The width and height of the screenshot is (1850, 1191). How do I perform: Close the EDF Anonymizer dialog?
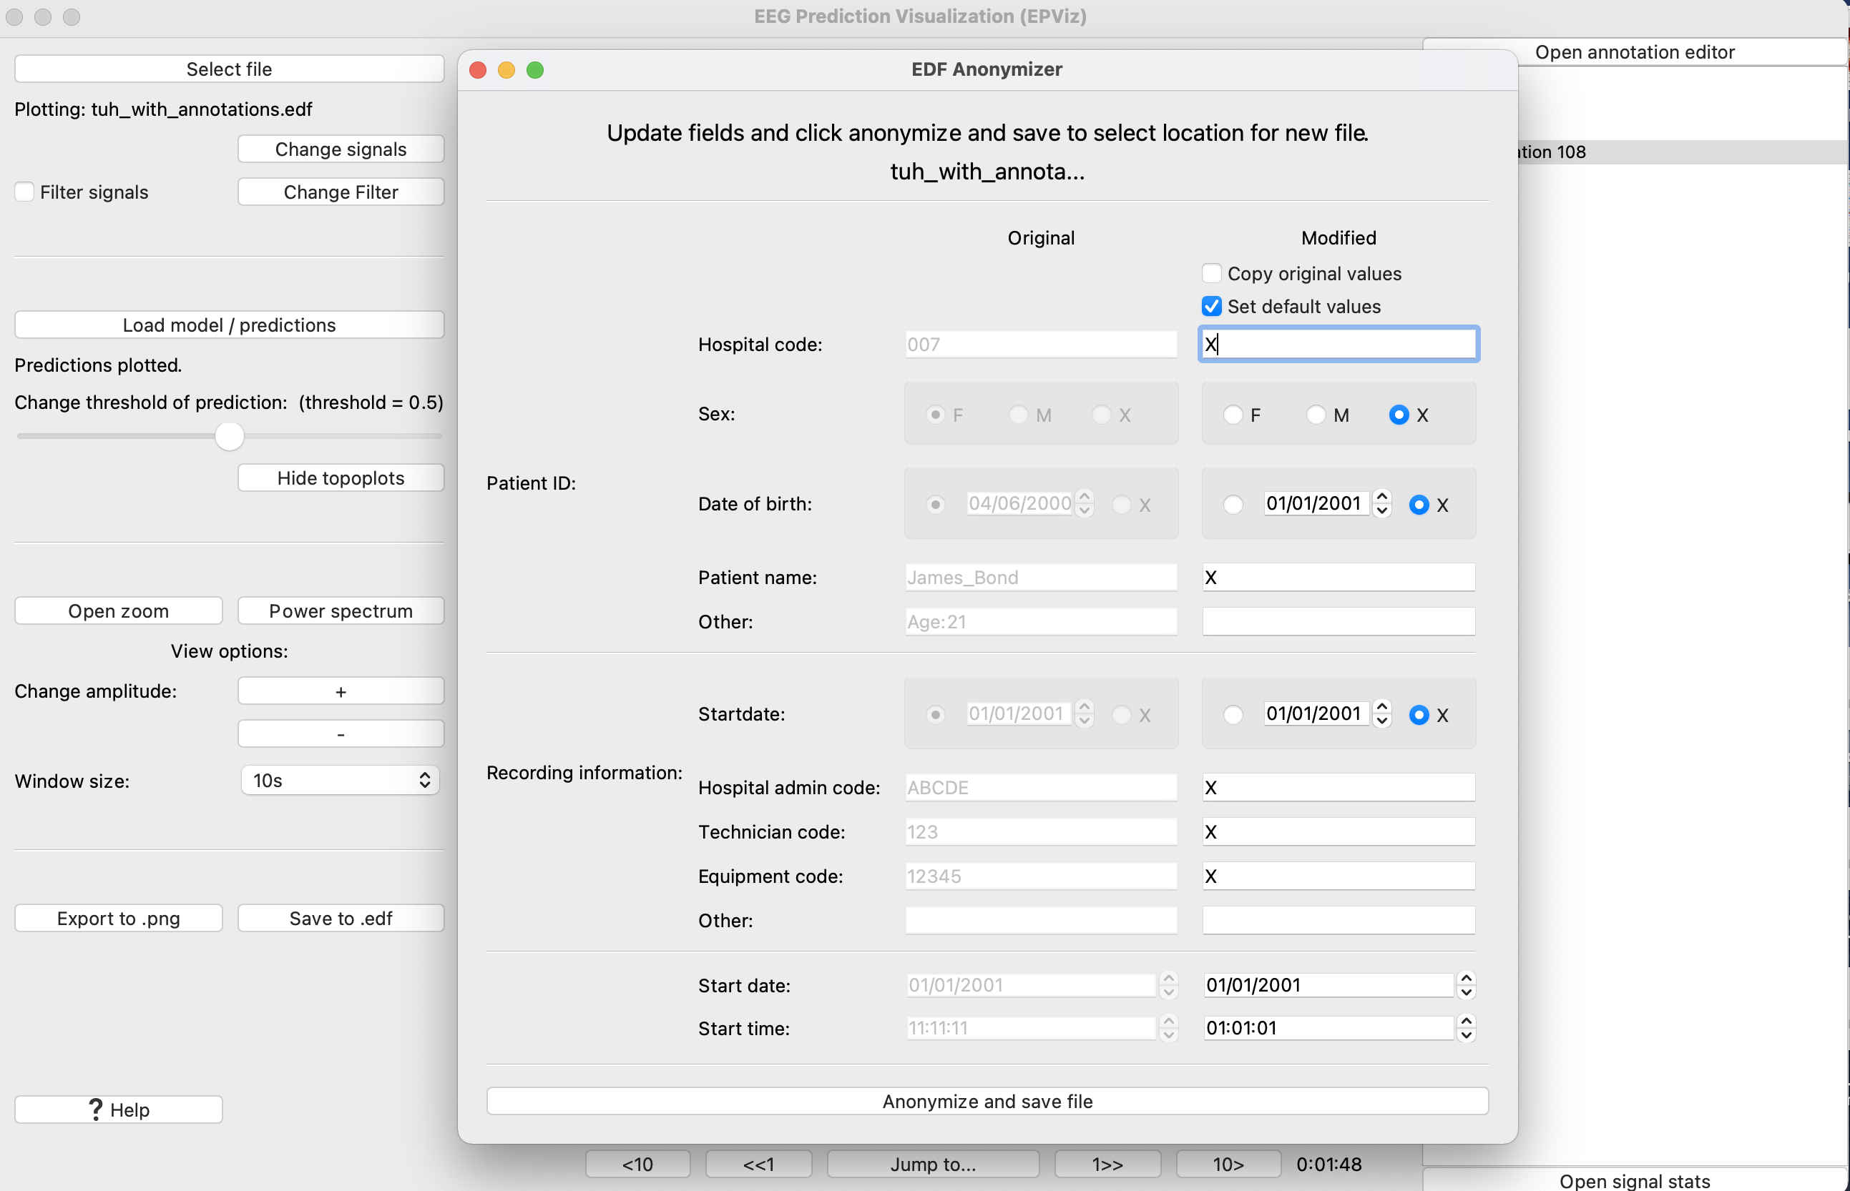click(x=478, y=69)
